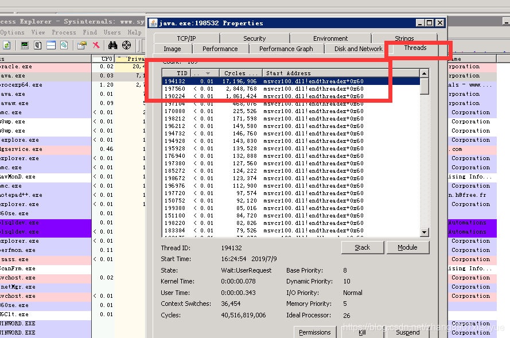The width and height of the screenshot is (510, 338).
Task: Select thread row TID 190224
Action: 291,96
